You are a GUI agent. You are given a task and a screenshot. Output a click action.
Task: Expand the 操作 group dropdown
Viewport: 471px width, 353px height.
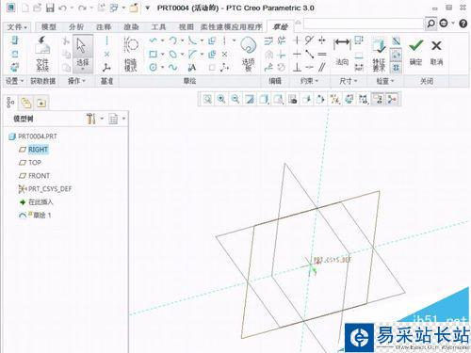[76, 81]
